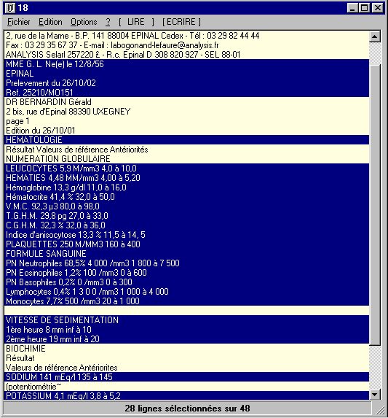Viewport: 388px width, 418px height.
Task: Close window 18
Action: click(377, 8)
